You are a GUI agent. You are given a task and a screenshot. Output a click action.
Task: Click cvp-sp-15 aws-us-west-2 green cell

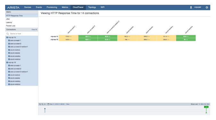click(x=88, y=36)
